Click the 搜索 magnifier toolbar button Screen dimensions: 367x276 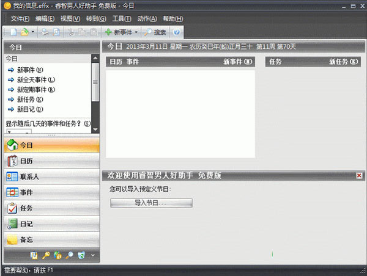(x=155, y=32)
